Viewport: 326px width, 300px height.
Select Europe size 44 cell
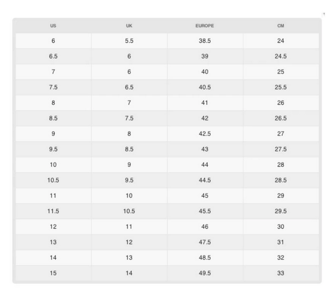click(205, 165)
